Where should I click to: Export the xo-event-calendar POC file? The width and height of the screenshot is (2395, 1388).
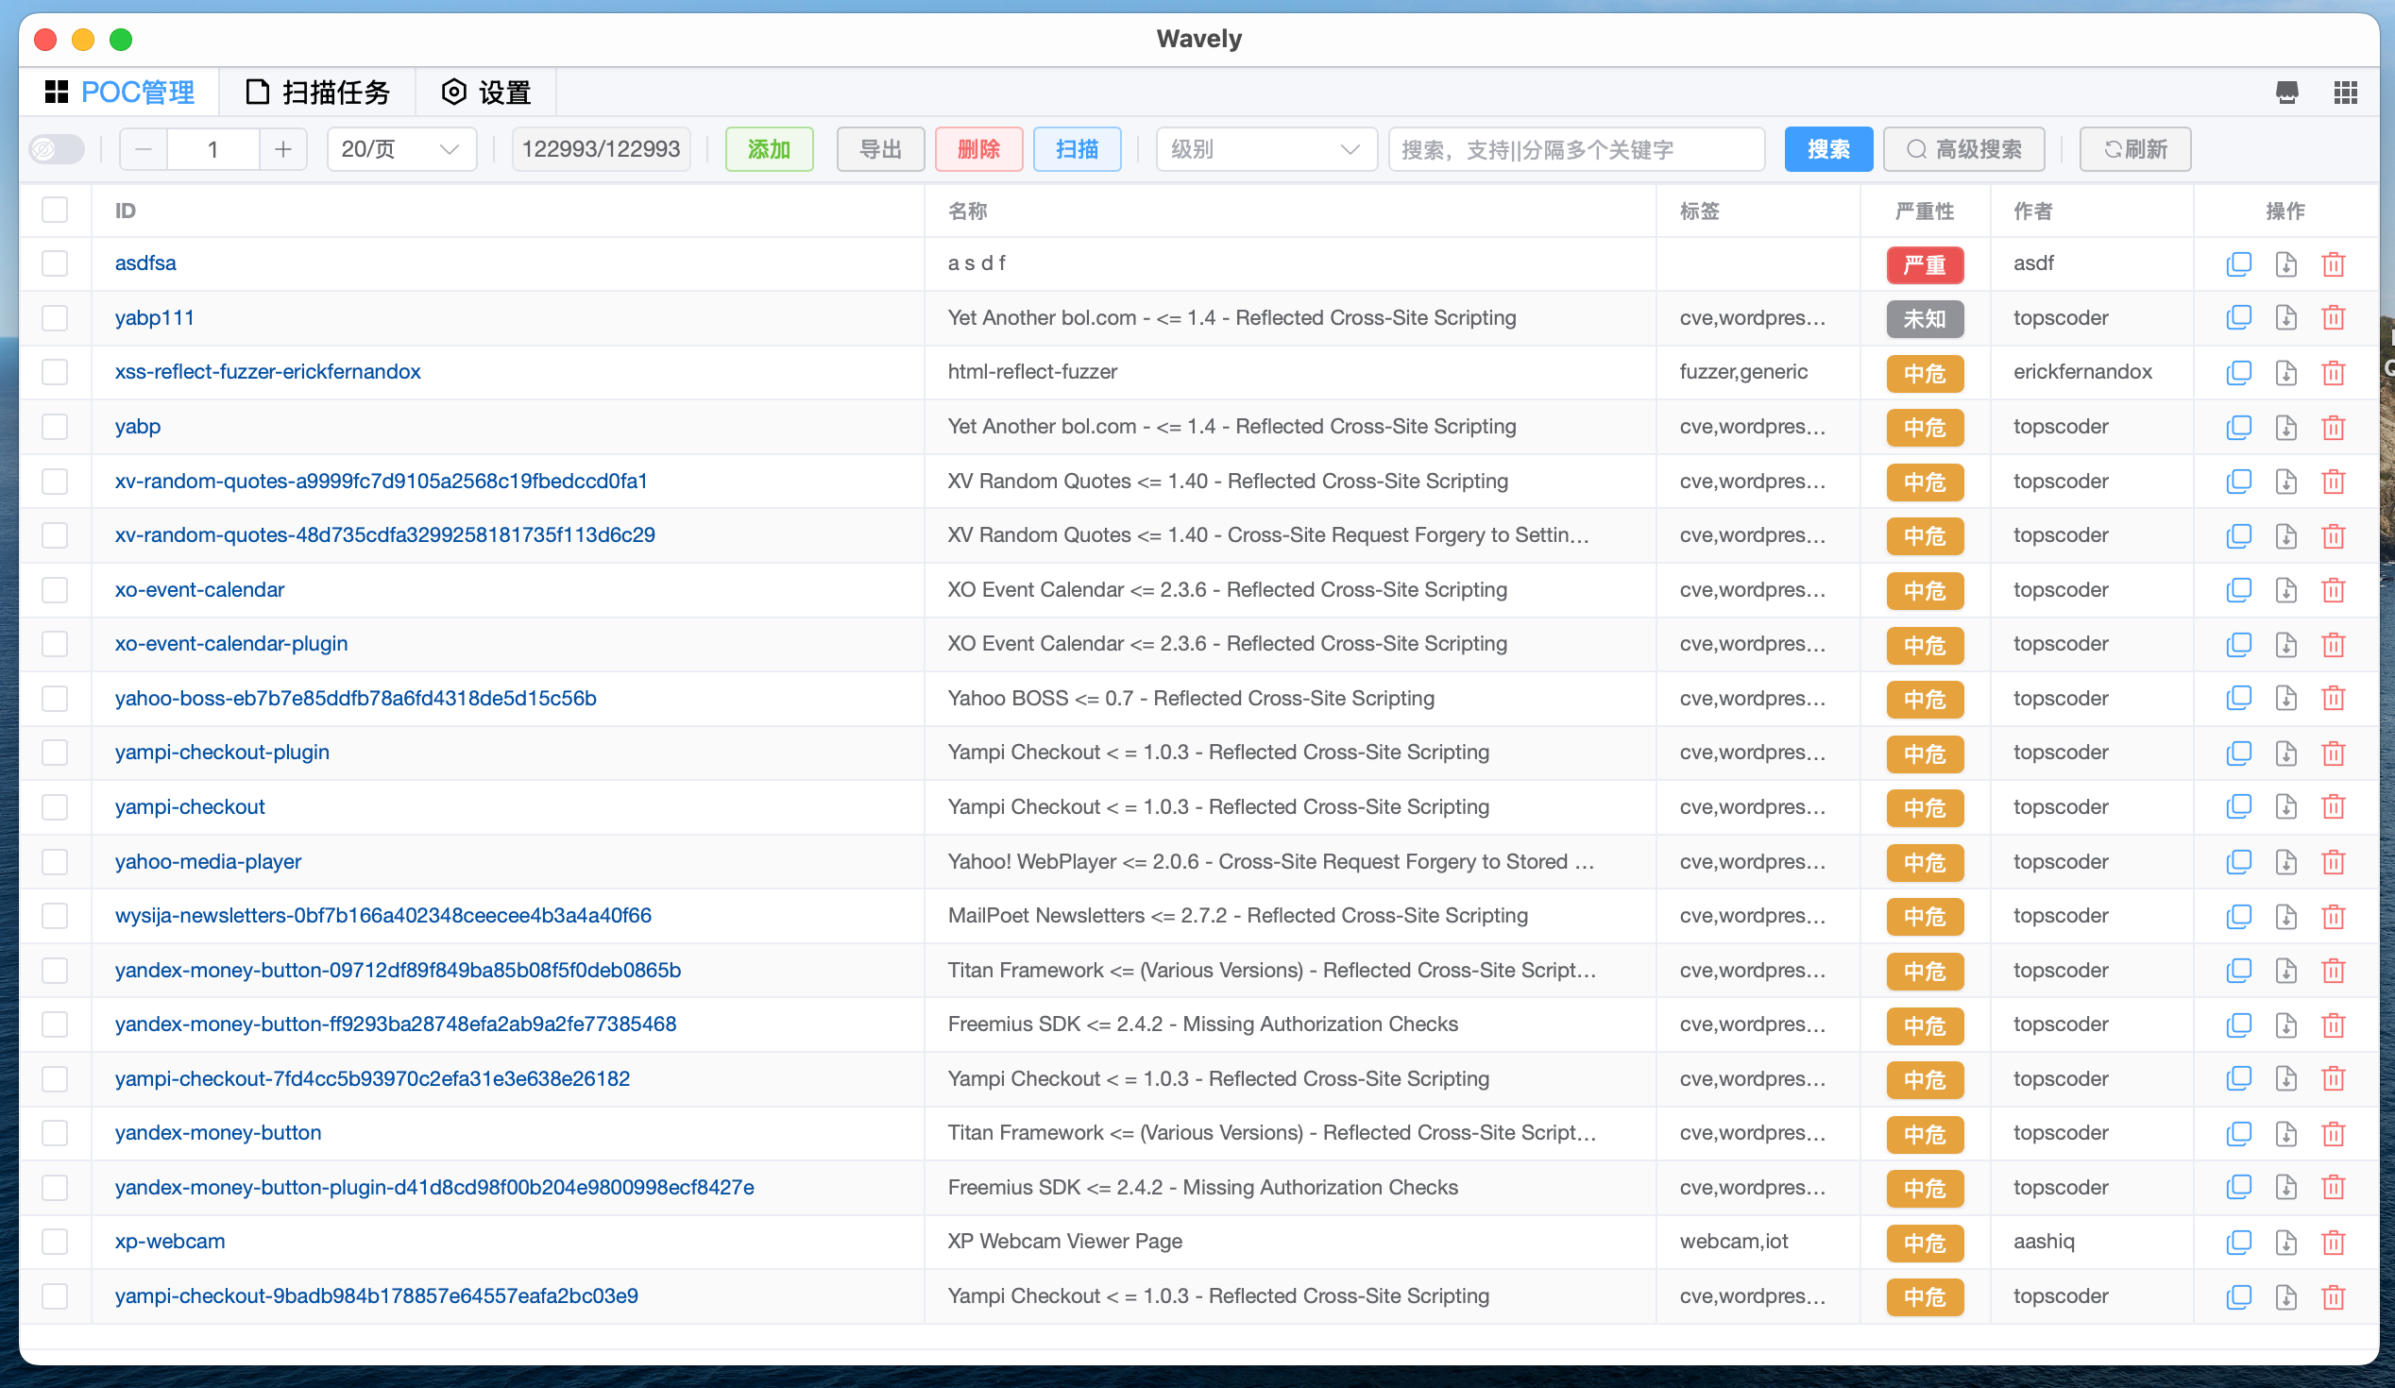[x=2285, y=590]
